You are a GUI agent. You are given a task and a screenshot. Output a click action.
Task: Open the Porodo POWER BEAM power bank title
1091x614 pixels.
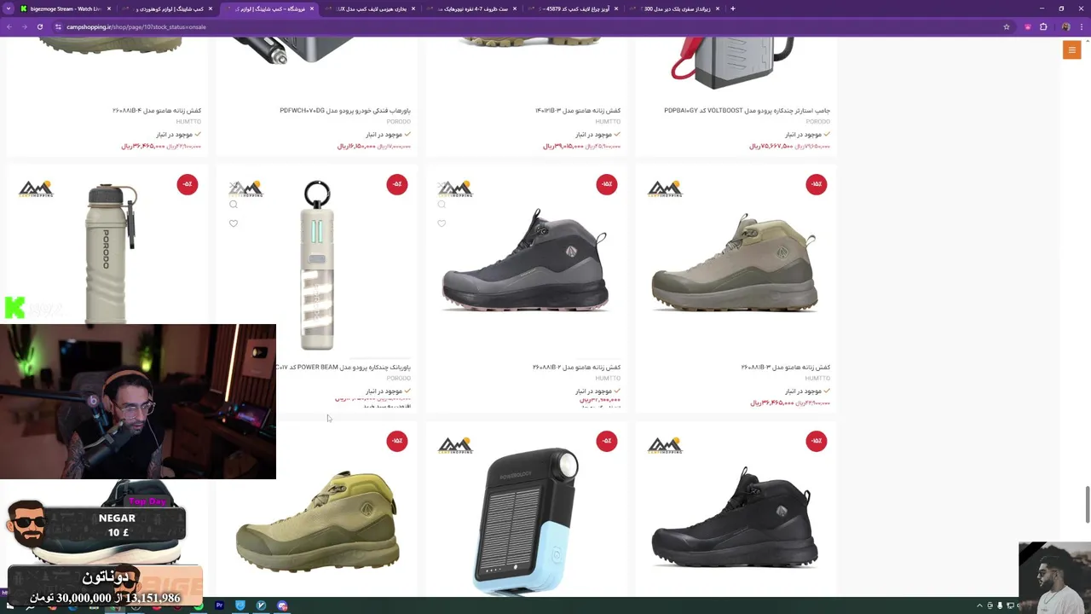(x=342, y=368)
